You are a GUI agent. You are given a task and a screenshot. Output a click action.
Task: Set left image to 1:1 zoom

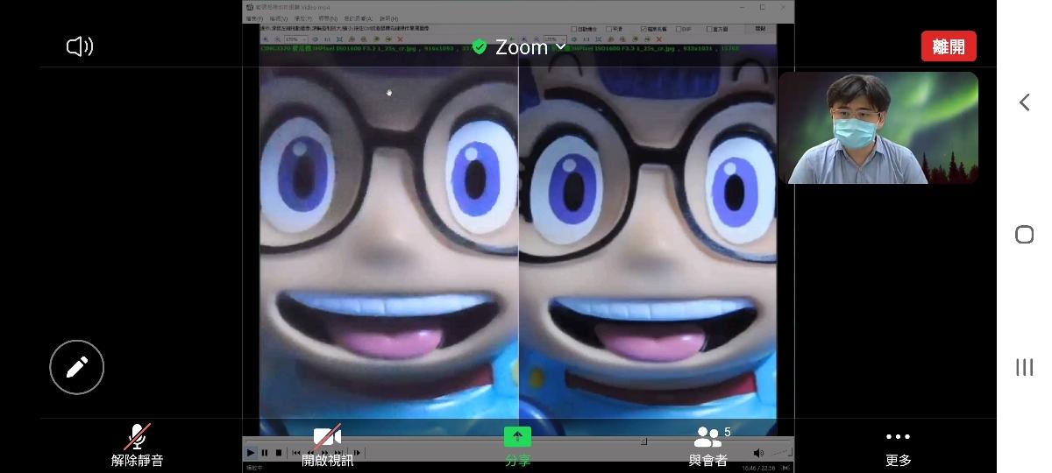point(327,39)
